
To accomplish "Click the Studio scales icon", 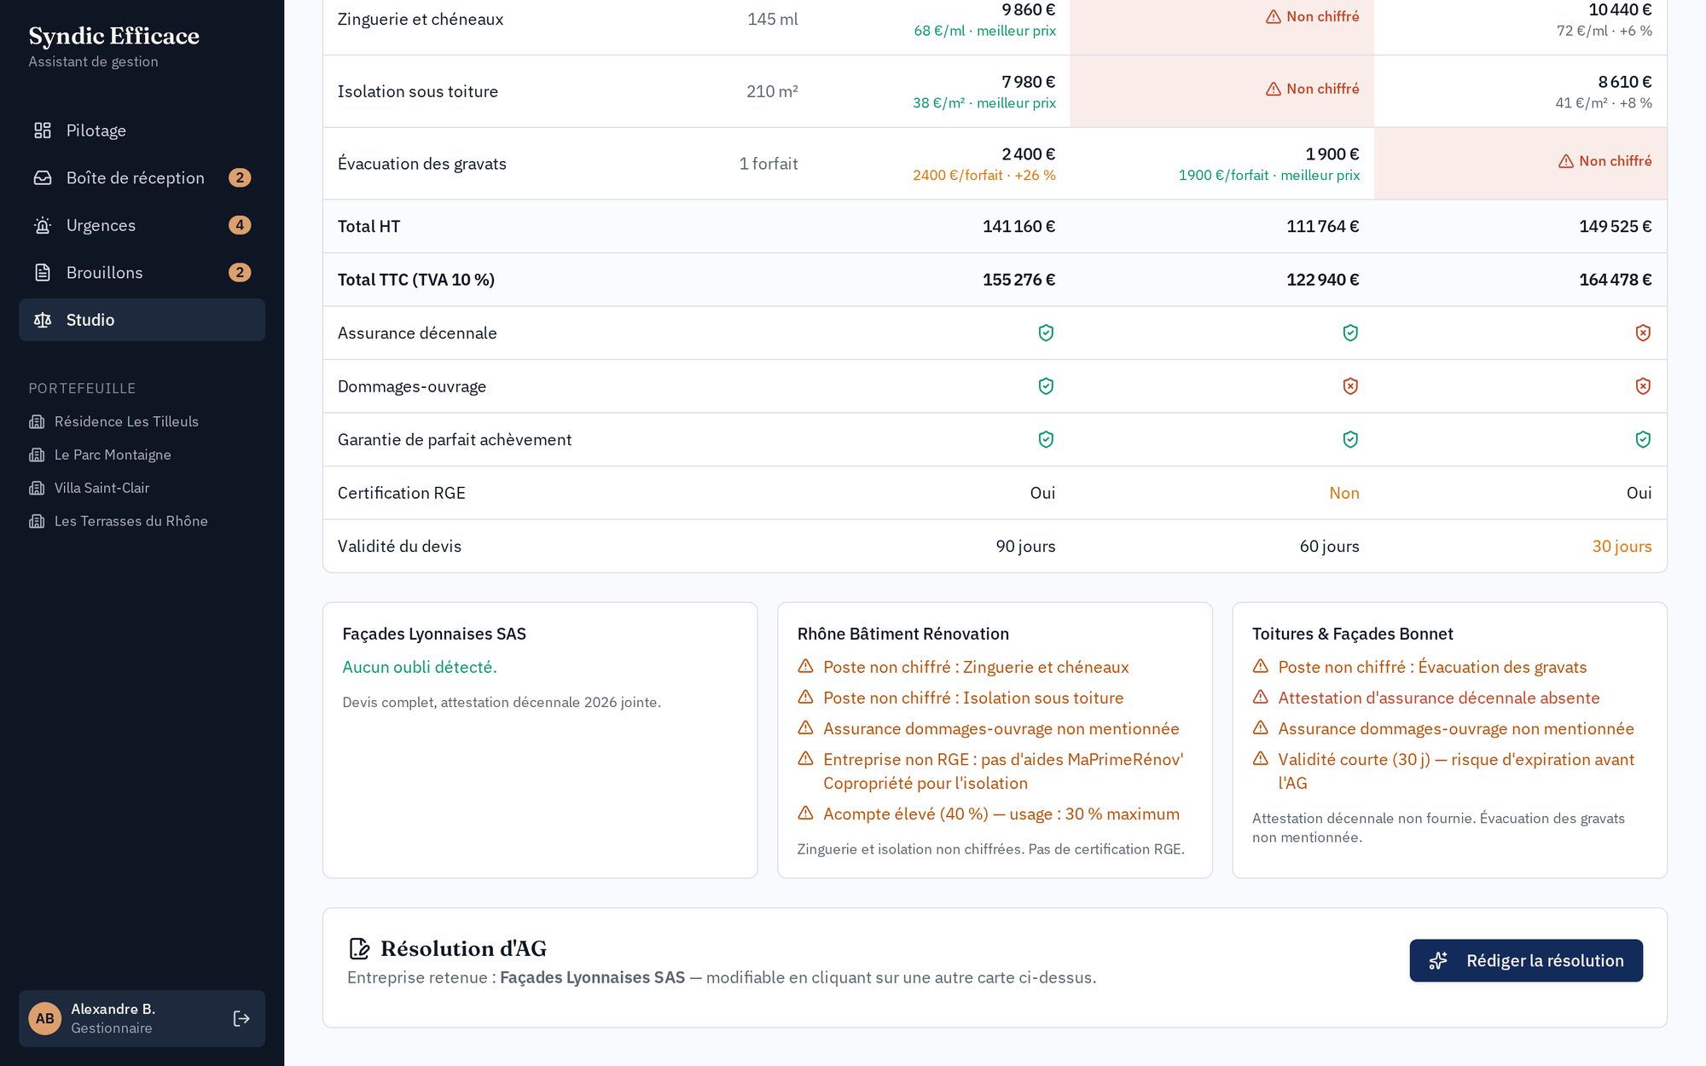I will pyautogui.click(x=43, y=320).
